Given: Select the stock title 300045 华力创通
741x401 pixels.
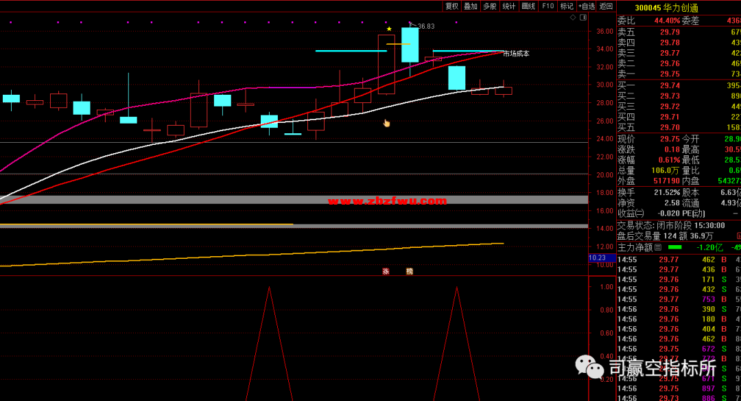Looking at the screenshot, I should click(666, 8).
